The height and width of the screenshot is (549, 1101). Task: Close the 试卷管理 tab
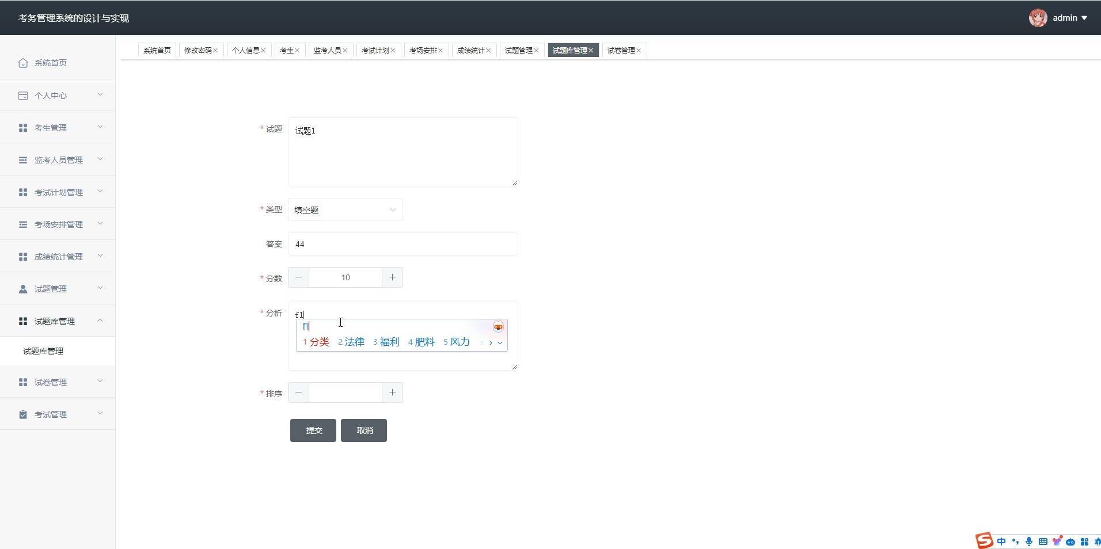[639, 51]
